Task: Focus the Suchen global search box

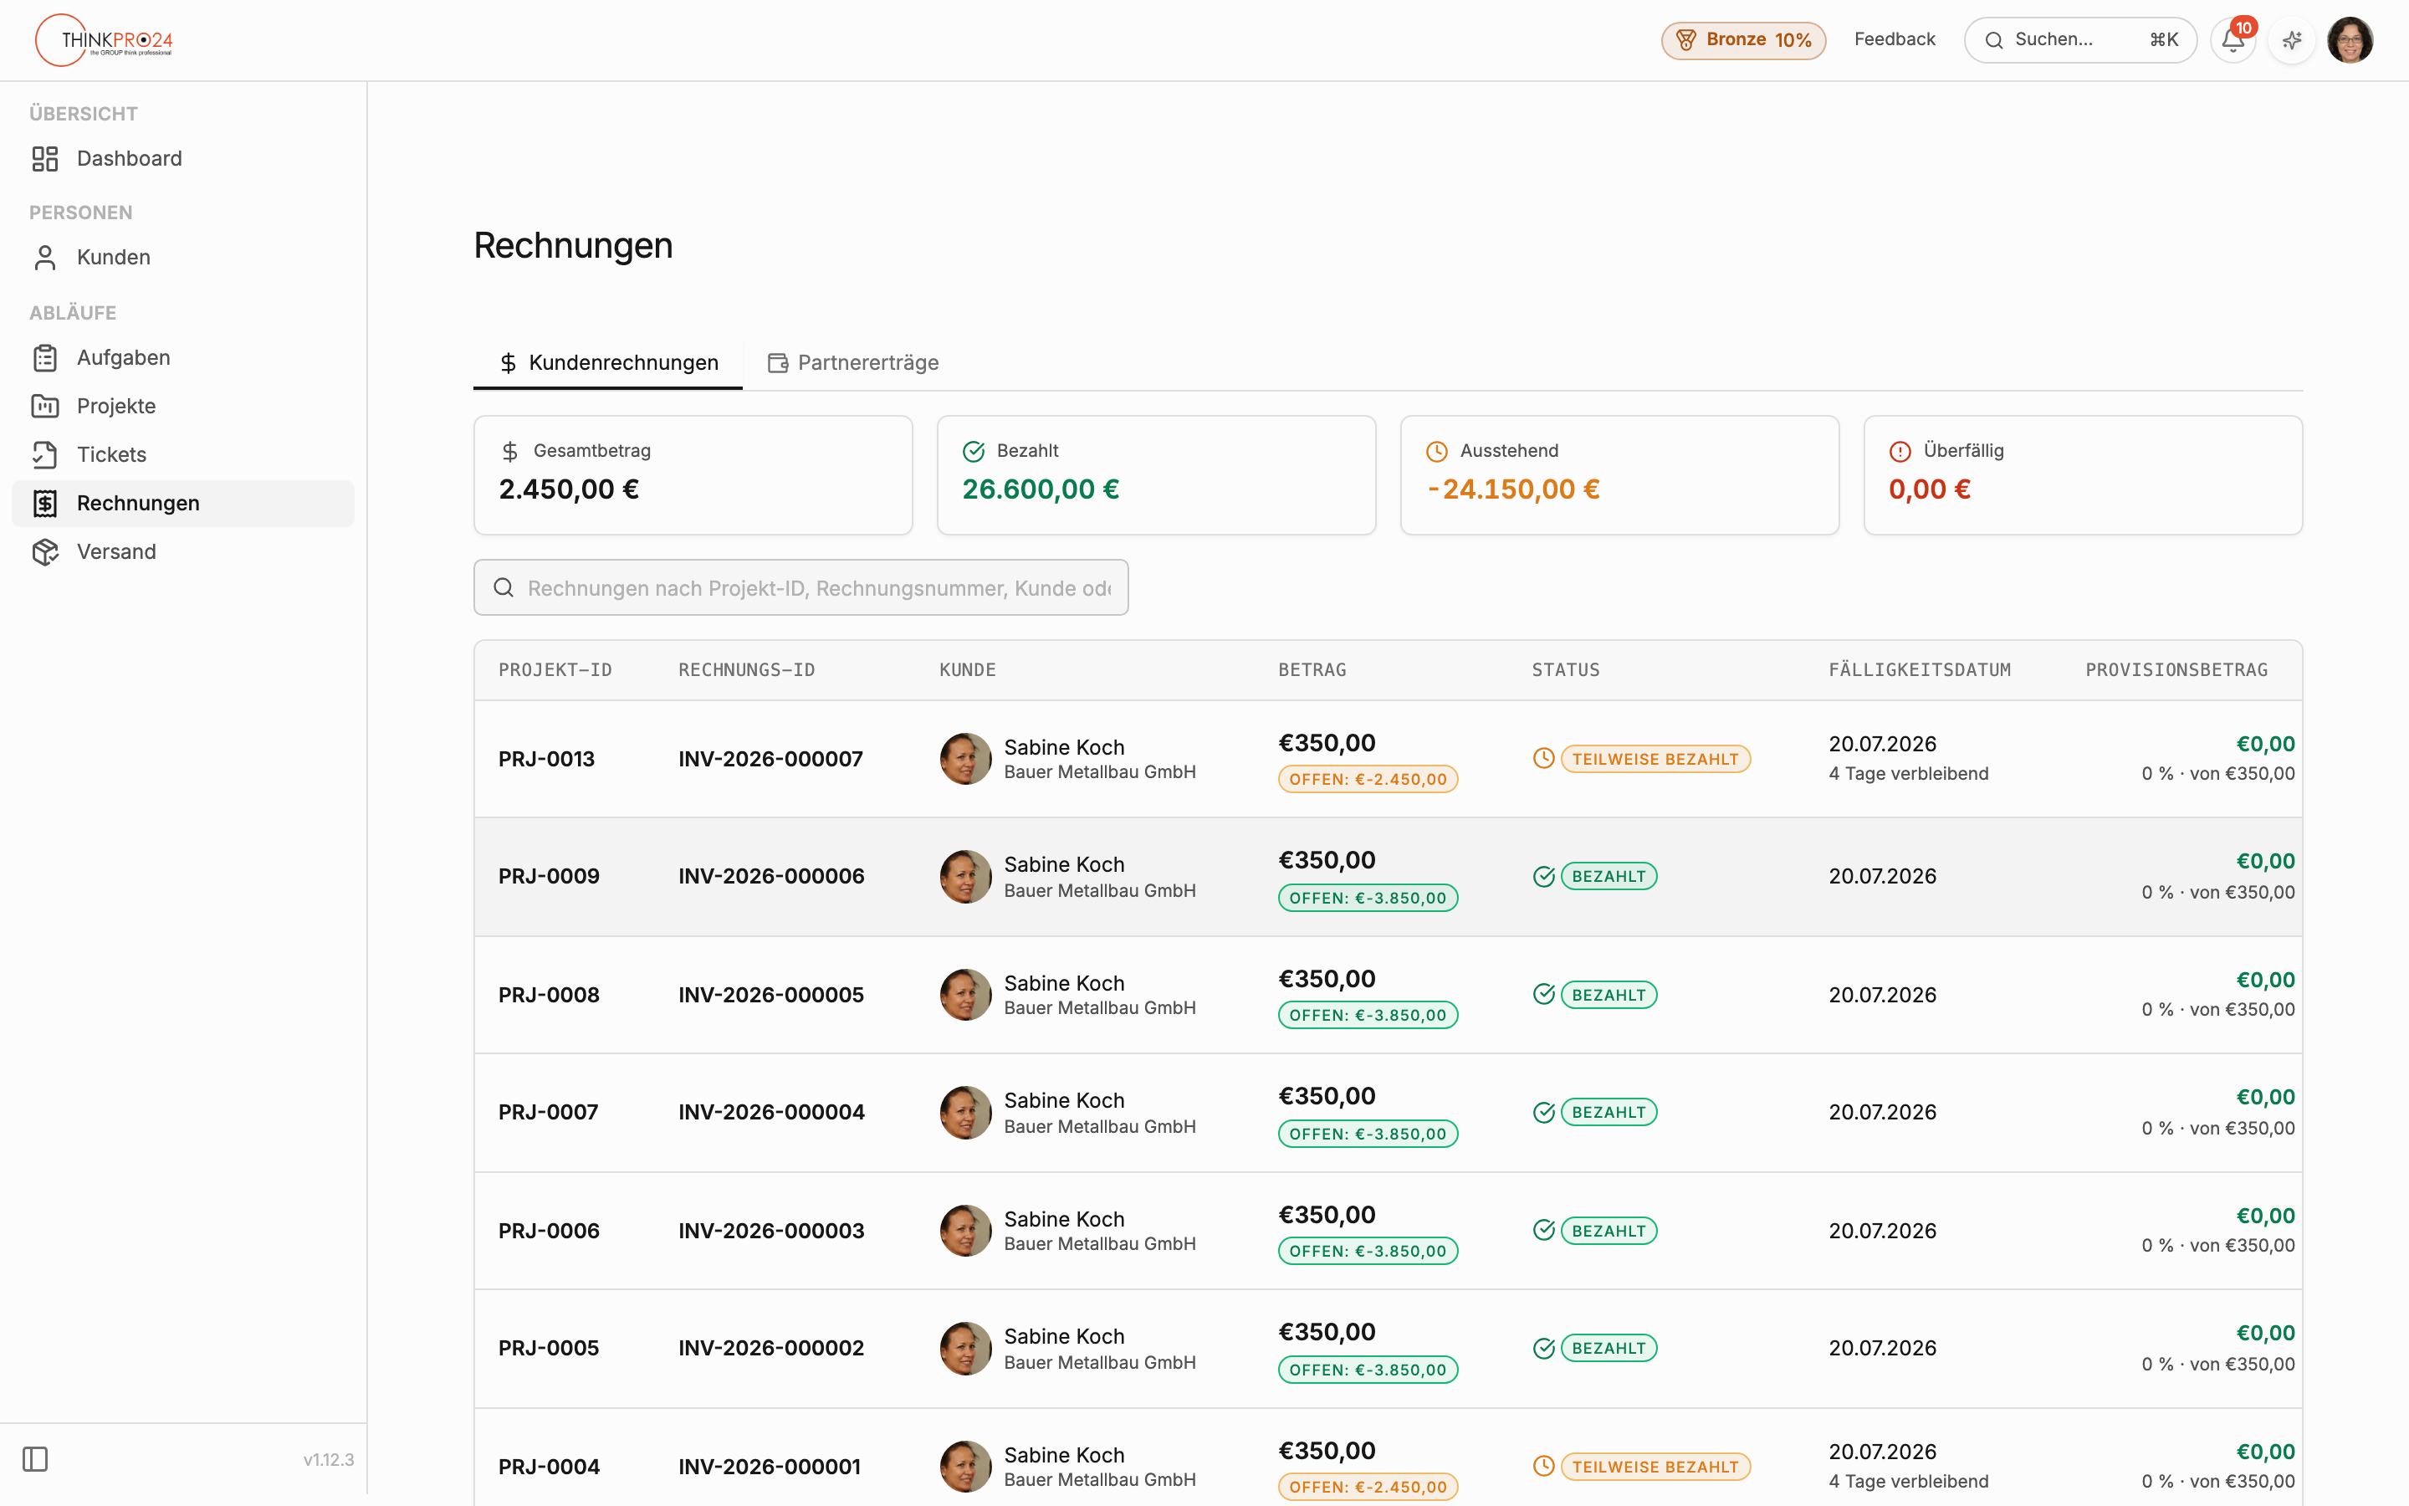Action: (2079, 40)
